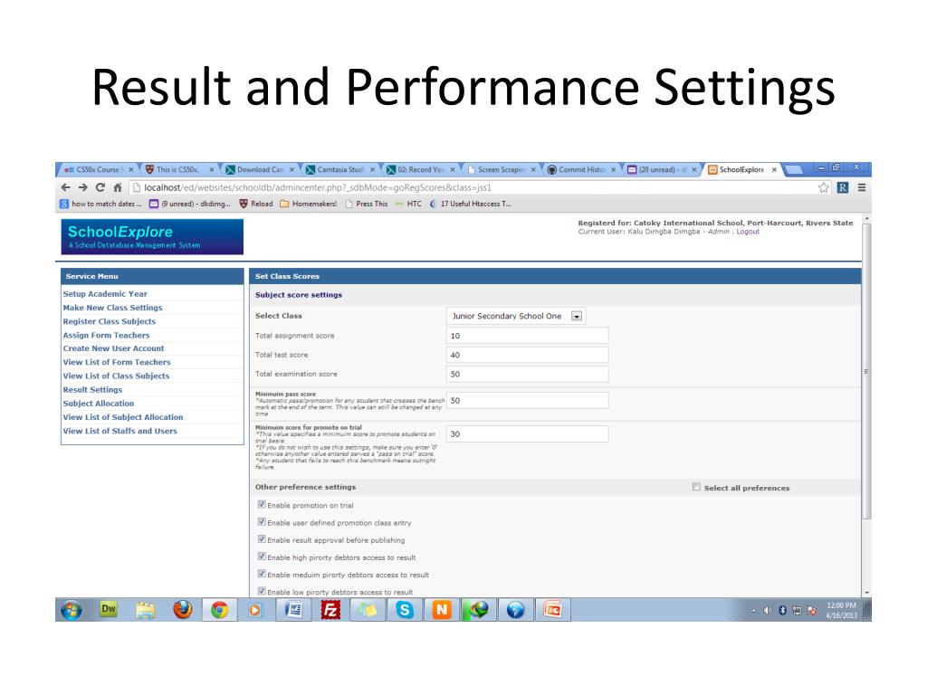Switch to the CS50x Course tab

coord(98,169)
